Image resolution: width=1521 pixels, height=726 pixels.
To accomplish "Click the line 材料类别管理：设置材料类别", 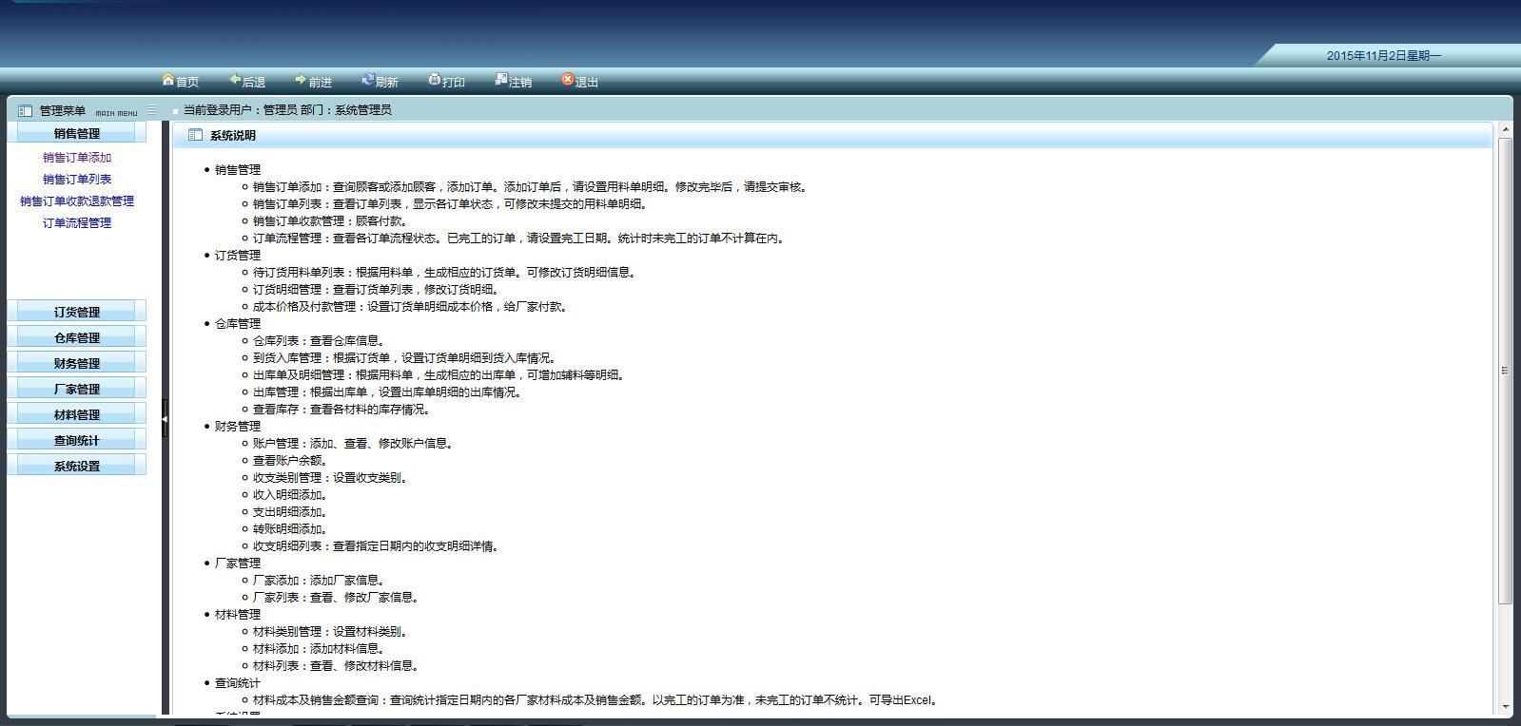I will click(331, 632).
